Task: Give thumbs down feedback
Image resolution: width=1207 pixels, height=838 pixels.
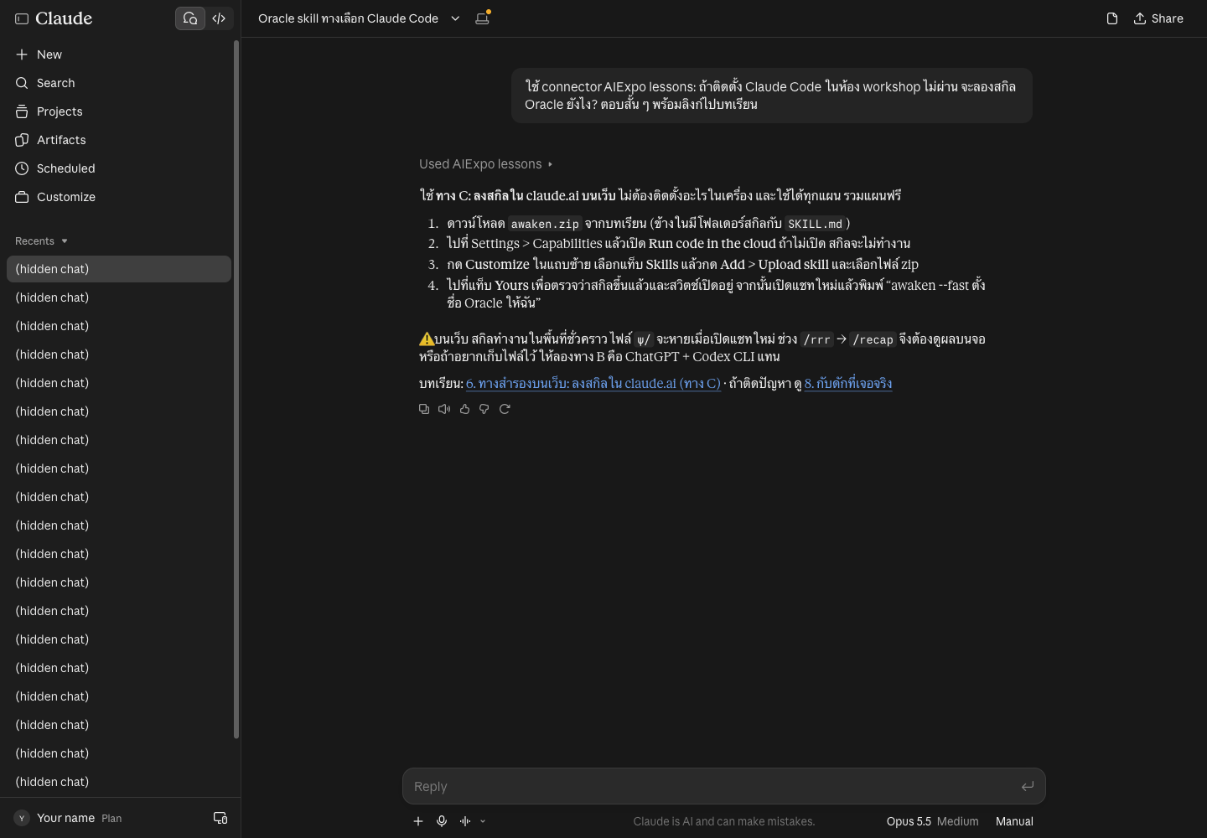Action: pos(484,409)
